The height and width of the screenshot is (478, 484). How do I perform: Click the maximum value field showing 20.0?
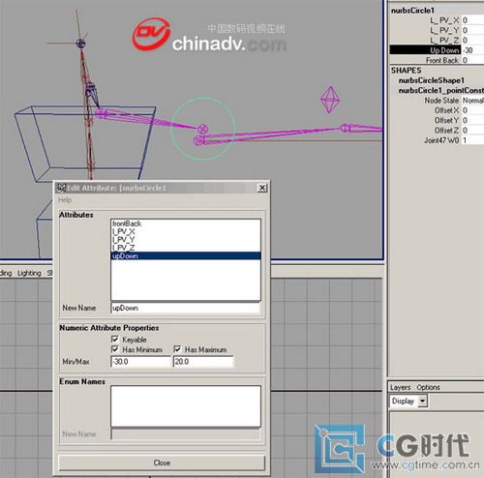[x=203, y=362]
